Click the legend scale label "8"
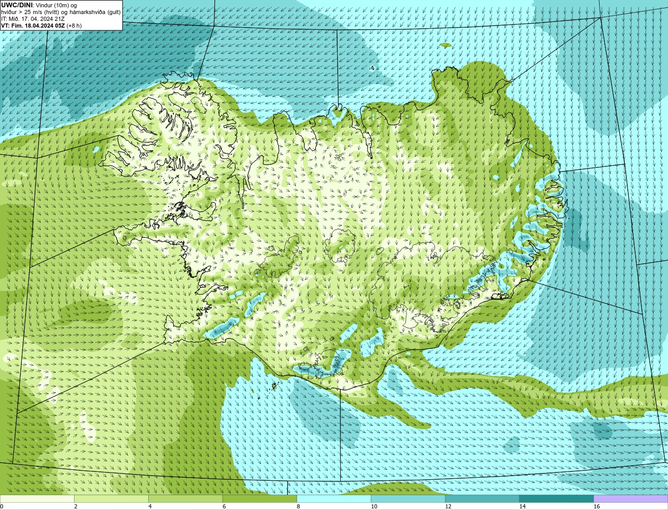 click(298, 506)
